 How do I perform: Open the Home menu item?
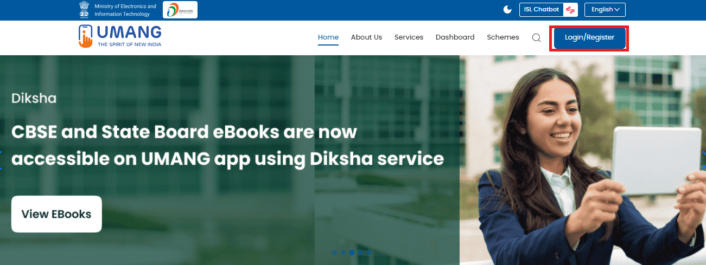(x=328, y=37)
